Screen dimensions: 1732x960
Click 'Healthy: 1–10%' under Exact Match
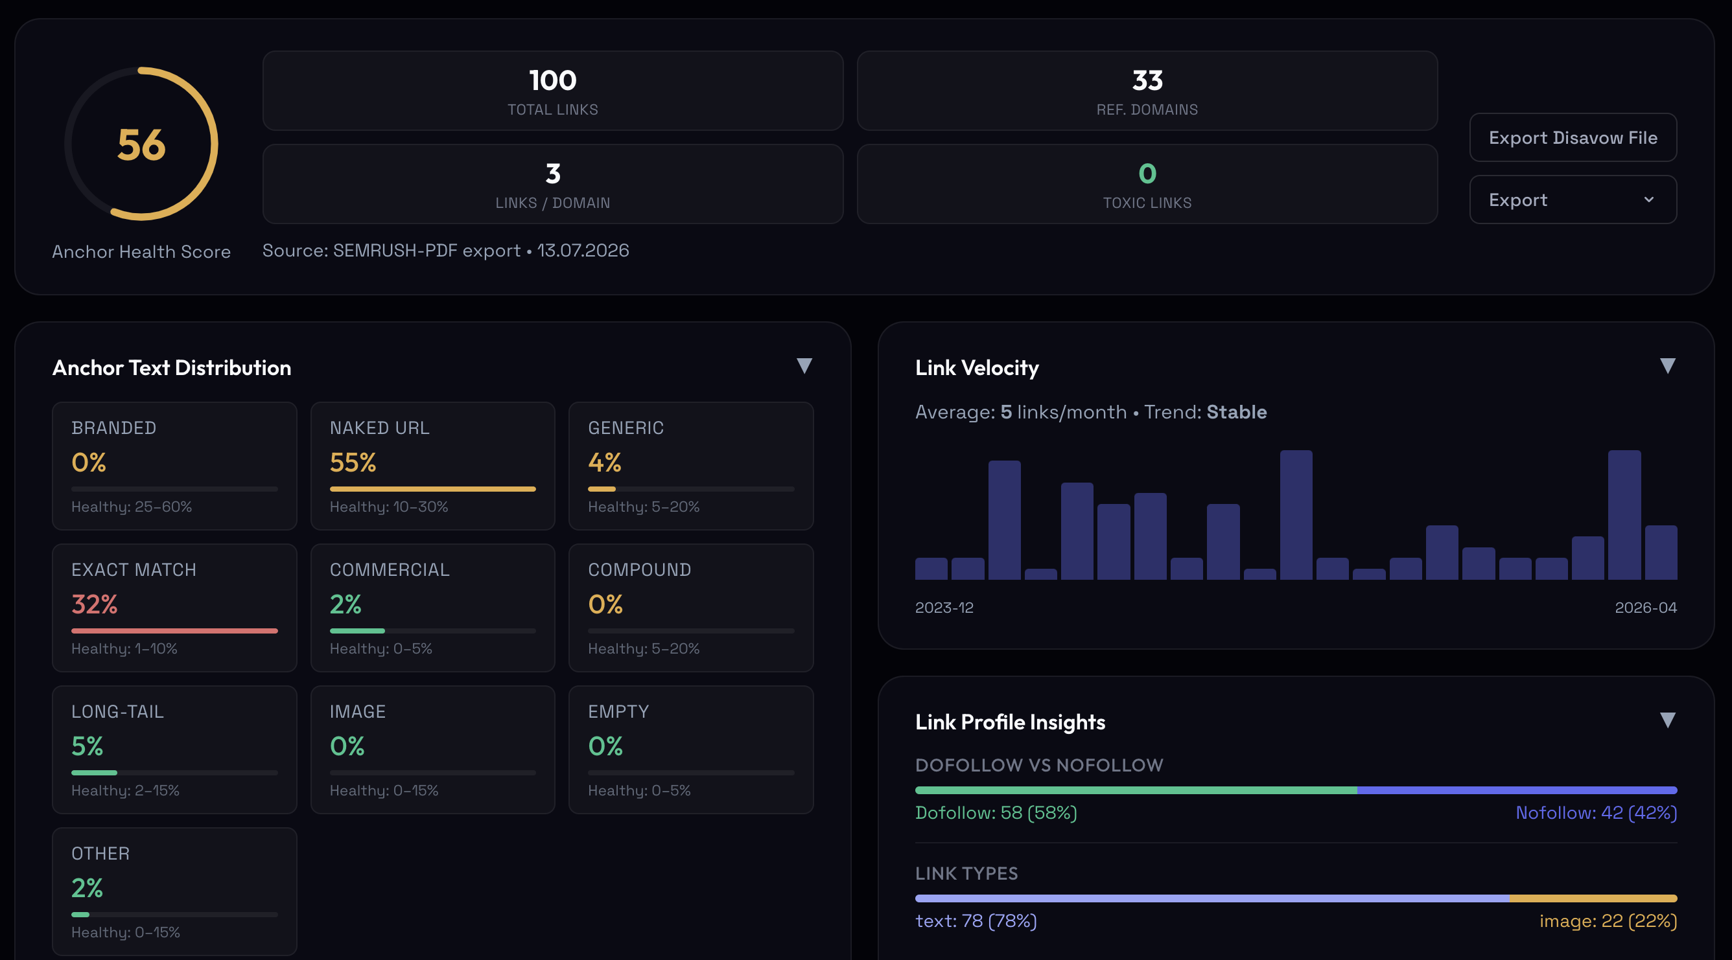(x=124, y=648)
